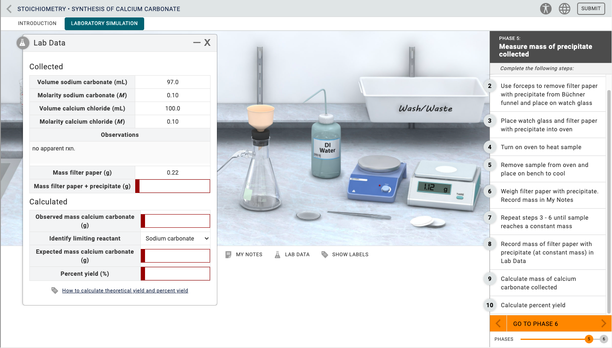Click the Mass filter paper + precipitate field

[173, 186]
